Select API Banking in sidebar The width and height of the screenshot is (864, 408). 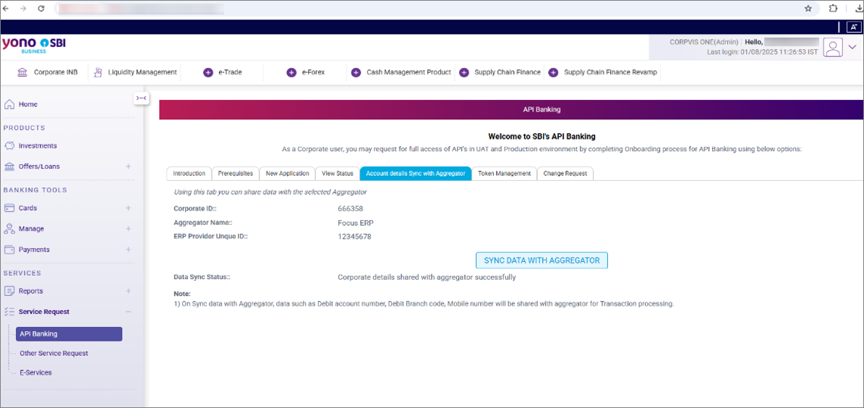pos(69,334)
